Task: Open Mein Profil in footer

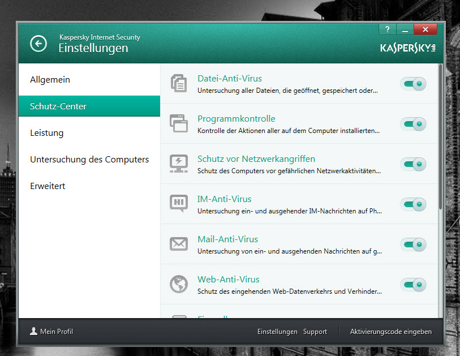Action: pos(51,331)
